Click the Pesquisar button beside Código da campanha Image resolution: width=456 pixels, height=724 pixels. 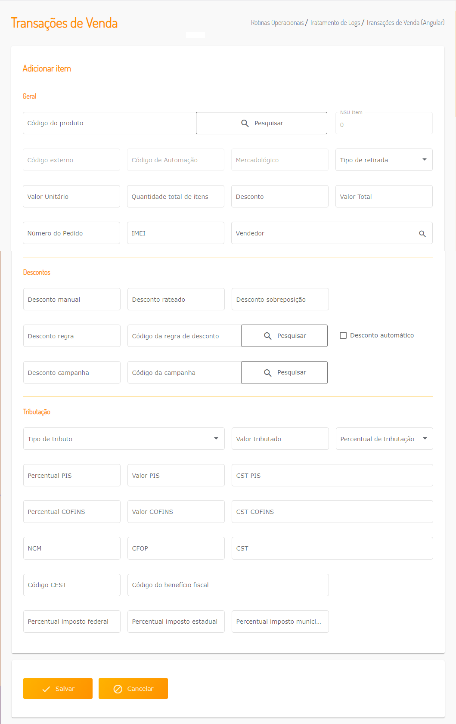tap(284, 372)
